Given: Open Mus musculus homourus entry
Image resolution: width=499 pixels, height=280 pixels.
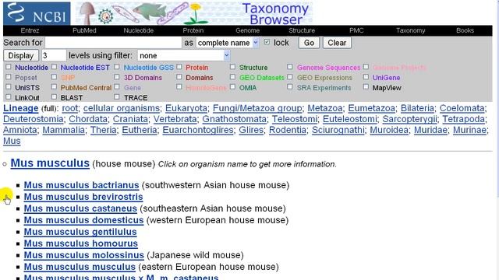Looking at the screenshot, I should pyautogui.click(x=81, y=243).
